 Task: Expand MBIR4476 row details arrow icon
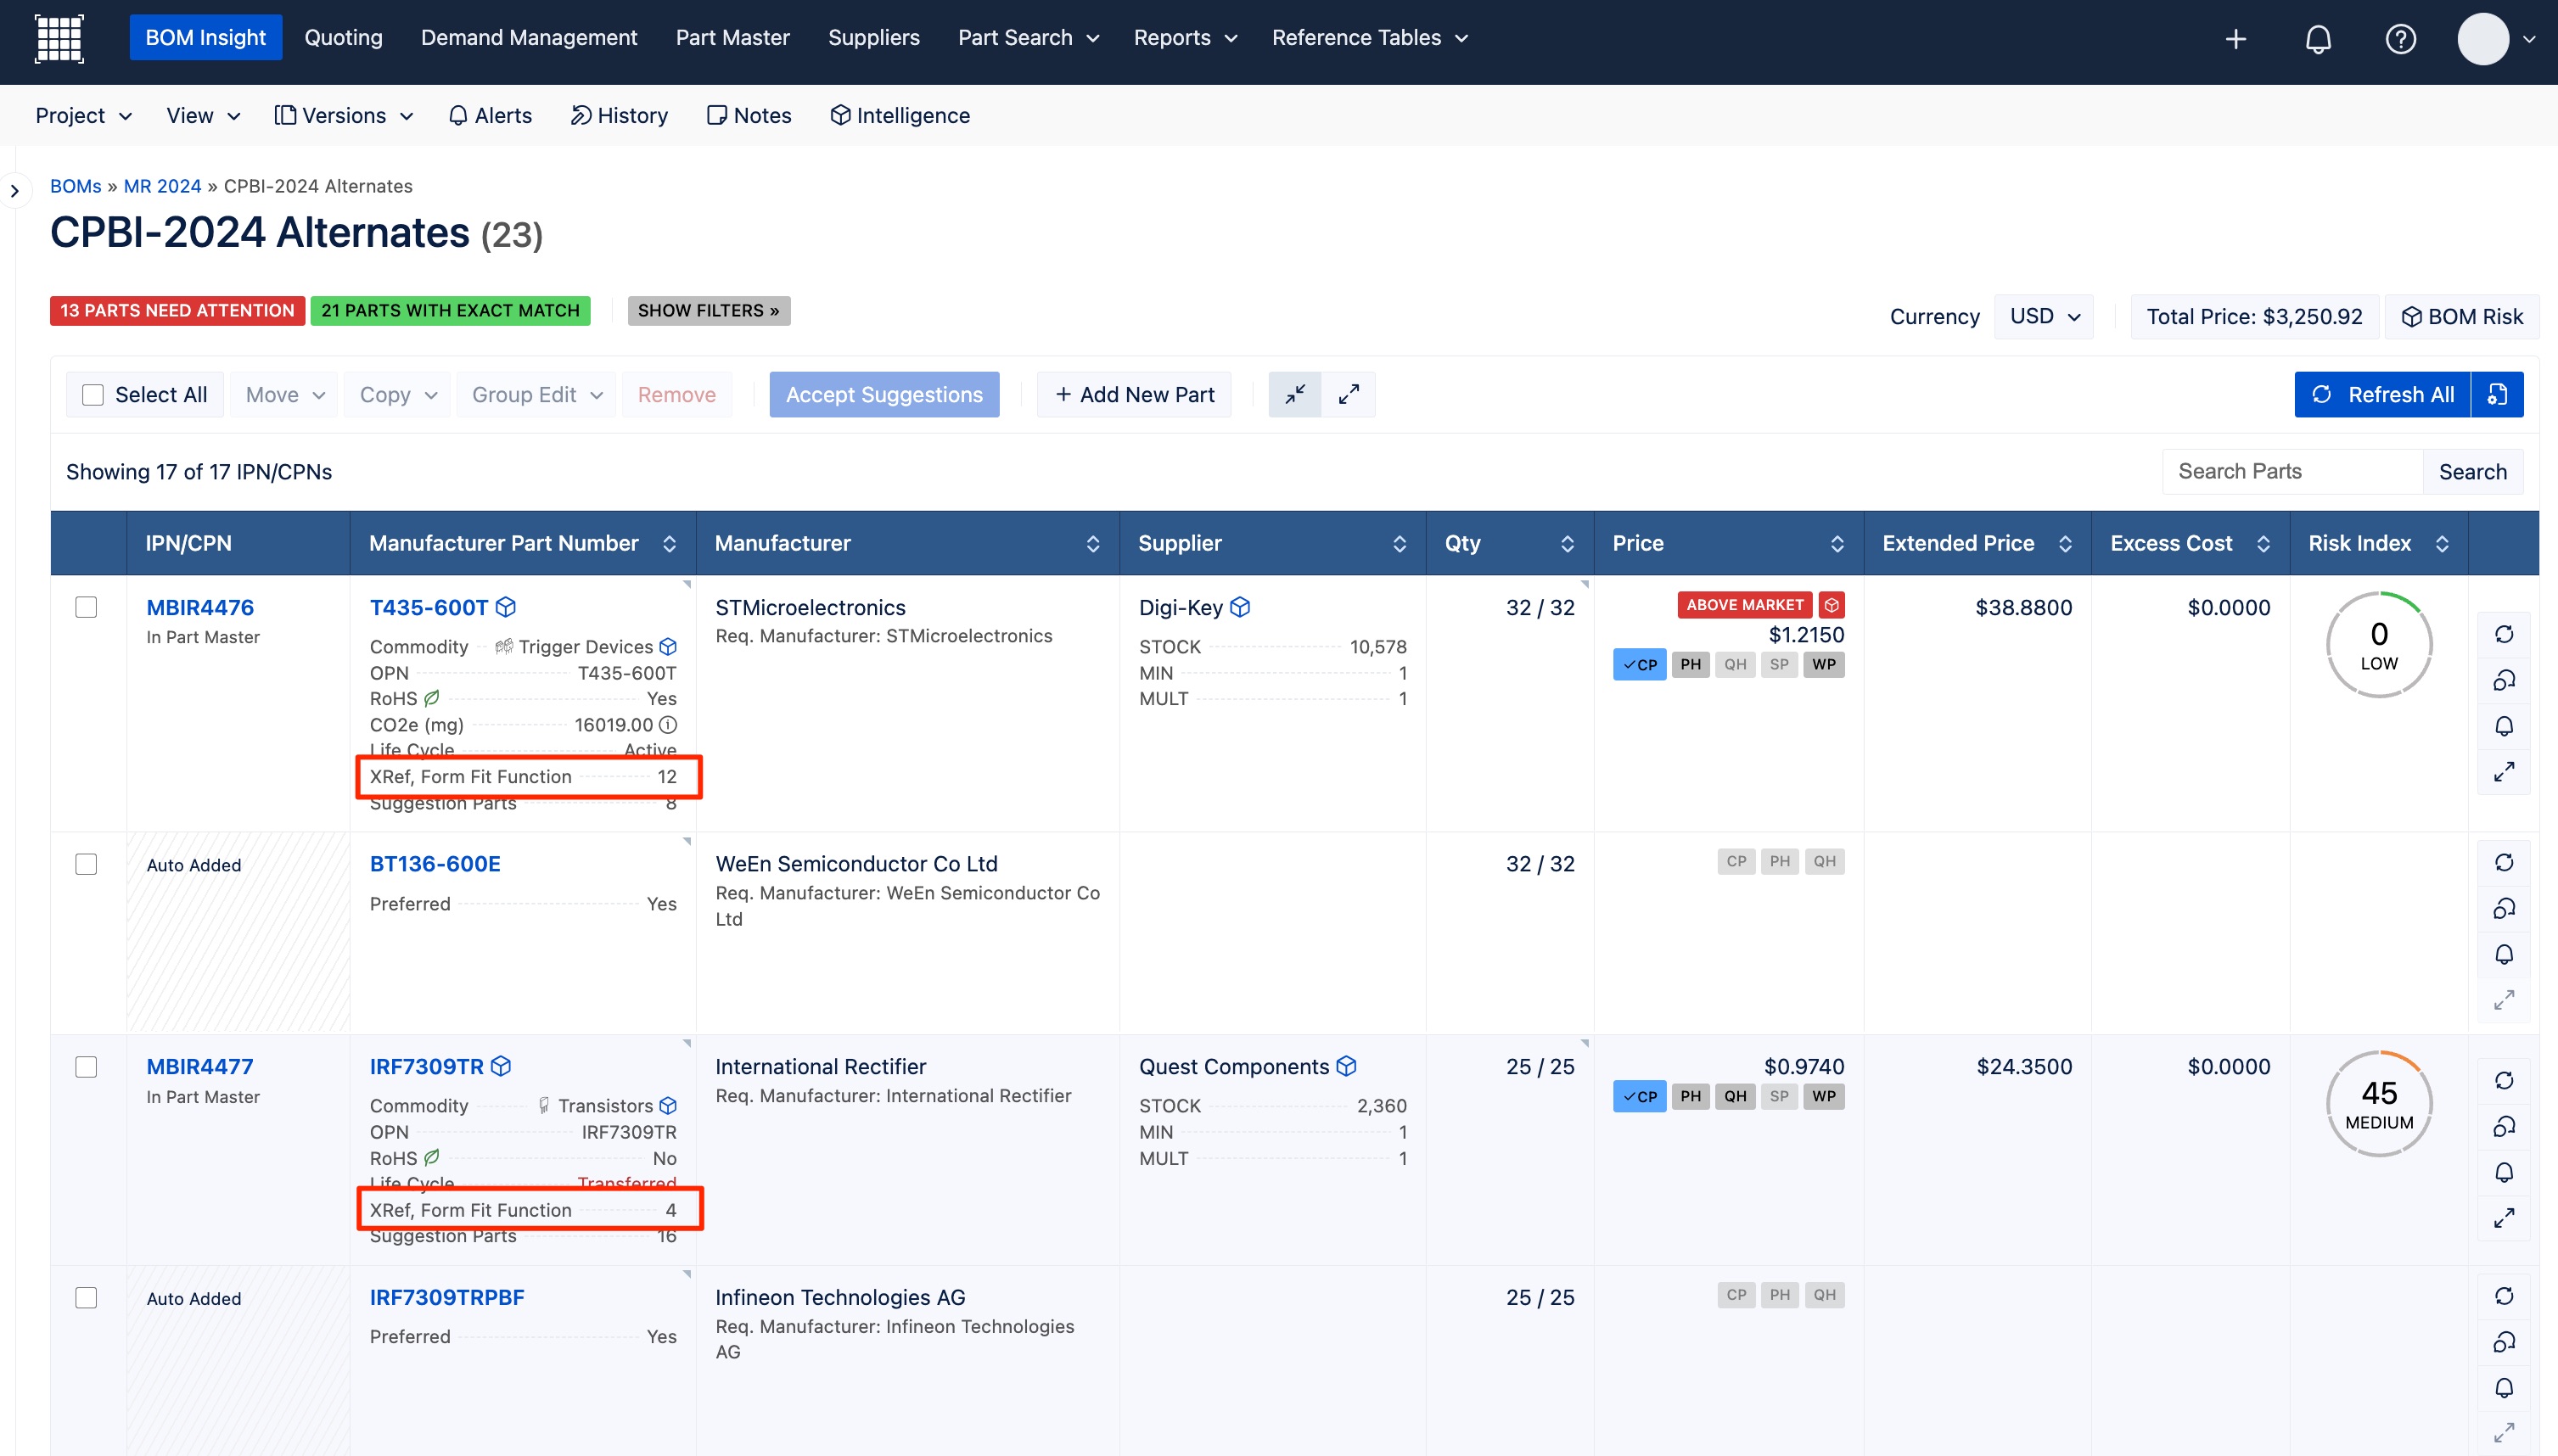pyautogui.click(x=2503, y=772)
